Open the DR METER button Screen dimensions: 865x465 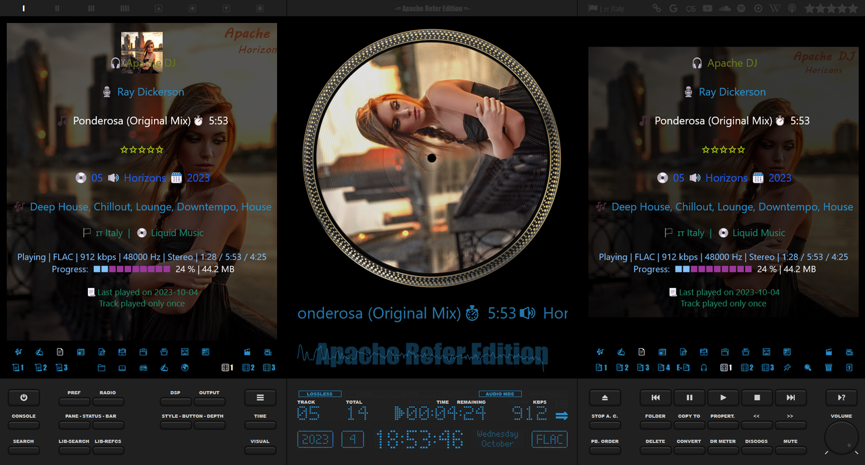pyautogui.click(x=723, y=450)
